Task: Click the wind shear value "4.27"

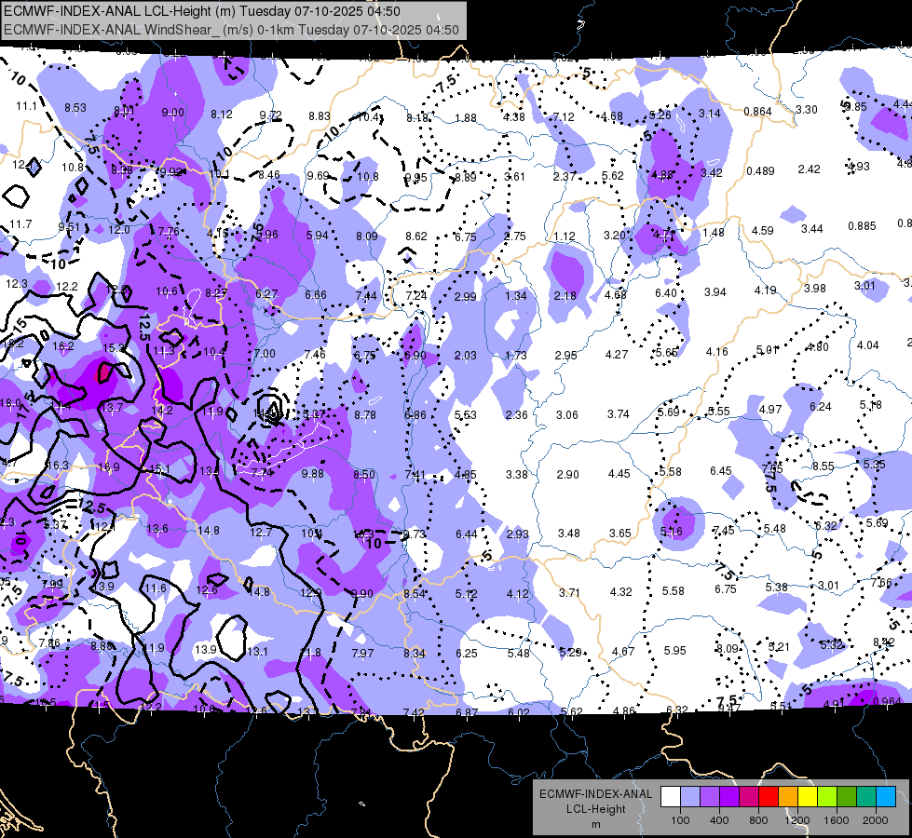Action: (x=617, y=354)
